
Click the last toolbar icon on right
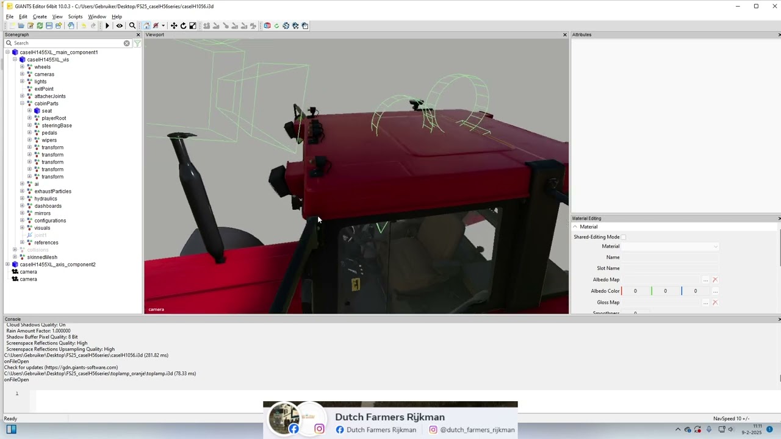tap(305, 26)
